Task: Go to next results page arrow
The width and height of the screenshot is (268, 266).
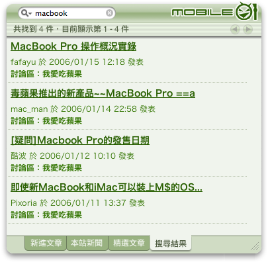Action: (247, 29)
